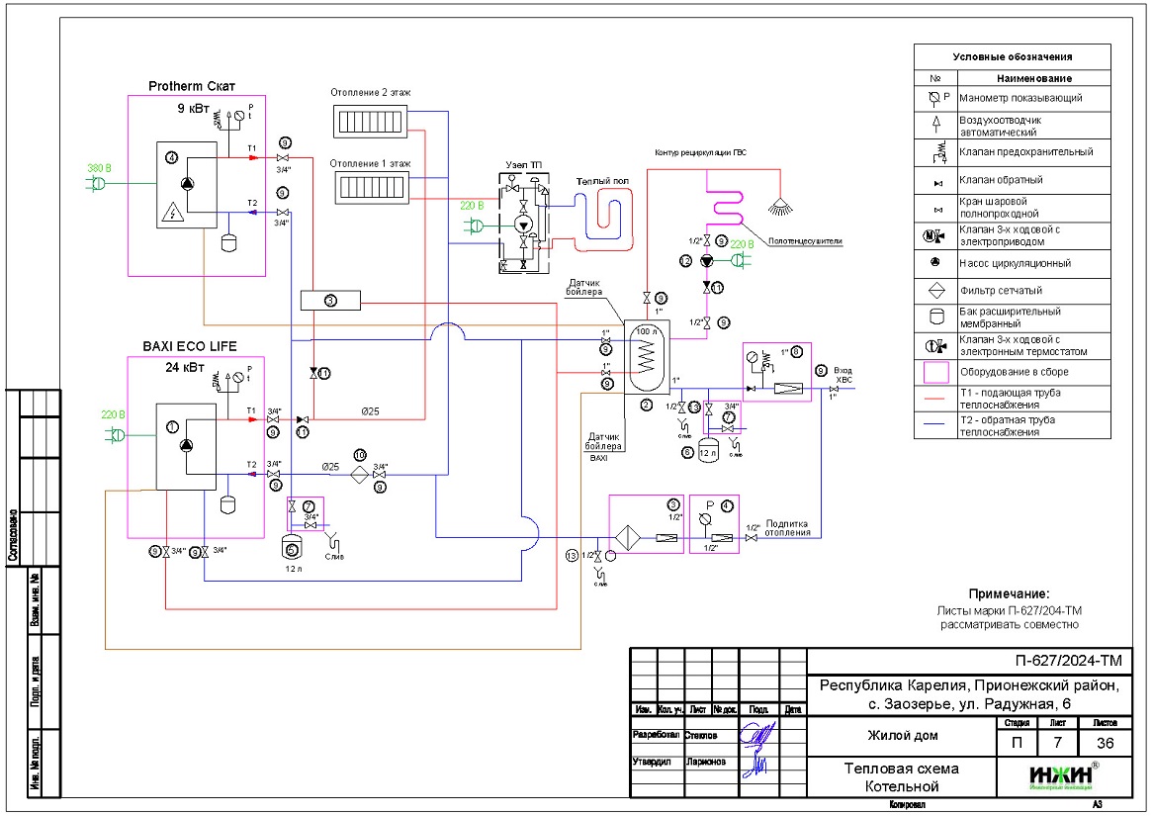Click the shower head symbol
Screen dimensions: 1153x816
coord(783,206)
